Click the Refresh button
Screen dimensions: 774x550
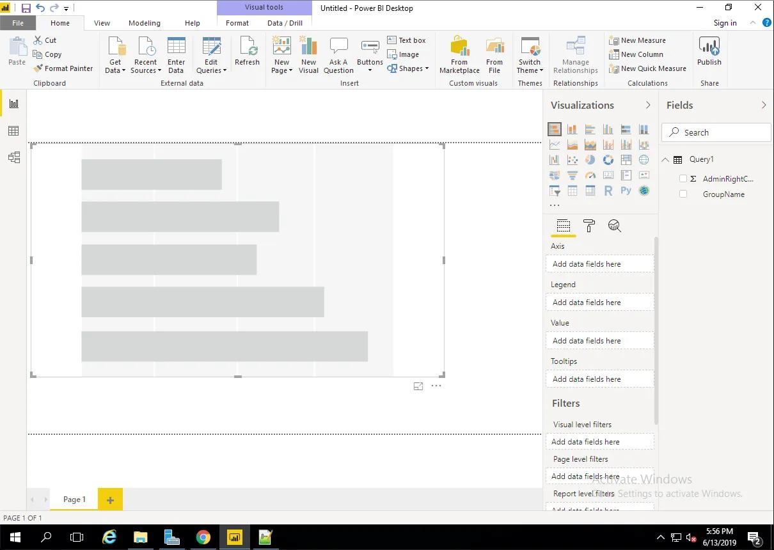point(247,51)
